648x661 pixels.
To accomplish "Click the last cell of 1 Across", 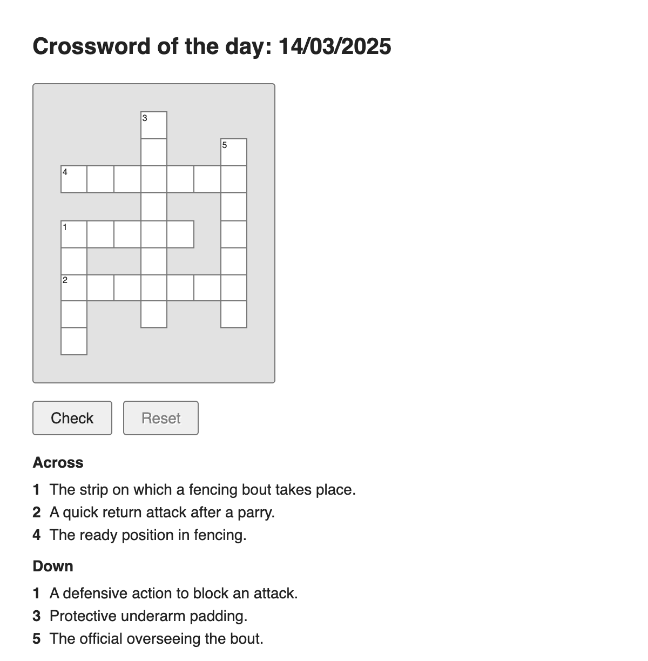I will pyautogui.click(x=180, y=234).
